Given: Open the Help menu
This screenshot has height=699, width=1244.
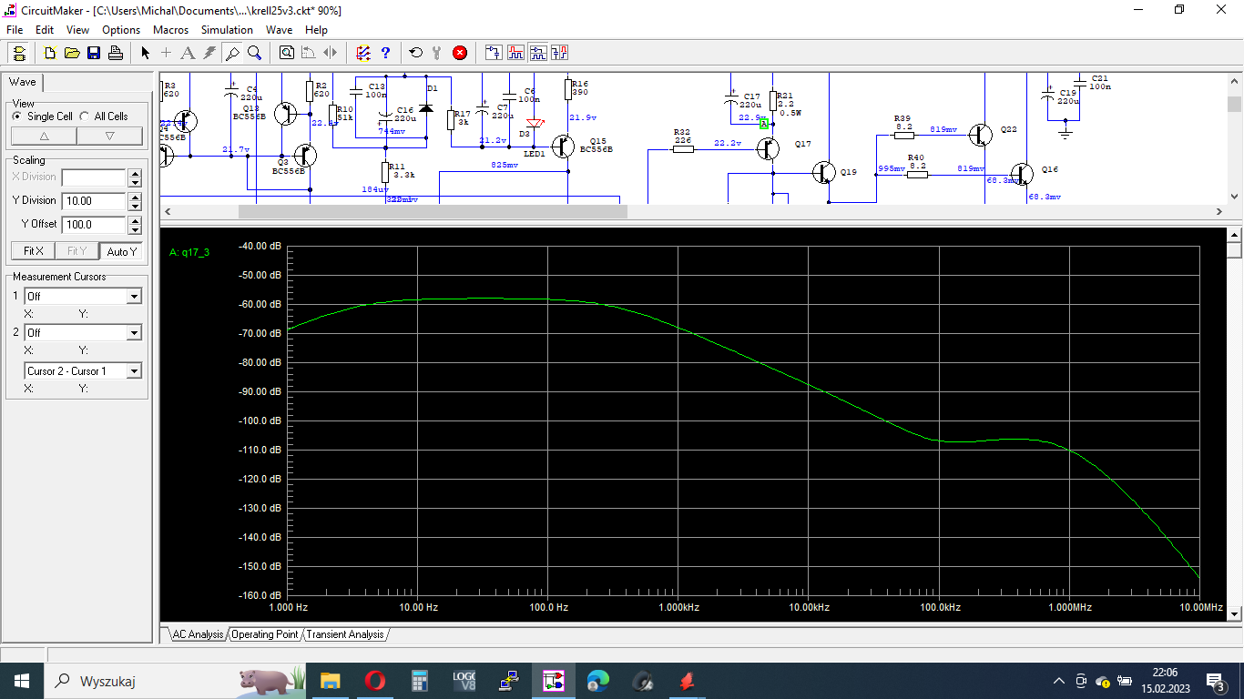Looking at the screenshot, I should [316, 30].
